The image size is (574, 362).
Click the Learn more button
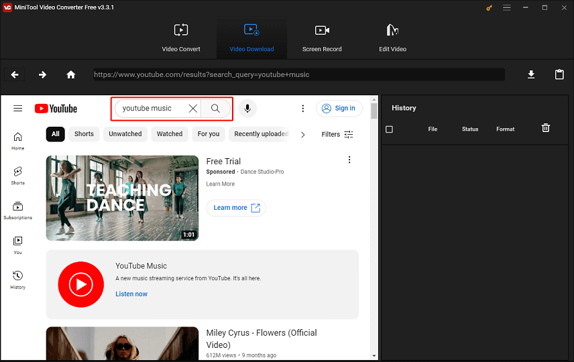point(236,208)
